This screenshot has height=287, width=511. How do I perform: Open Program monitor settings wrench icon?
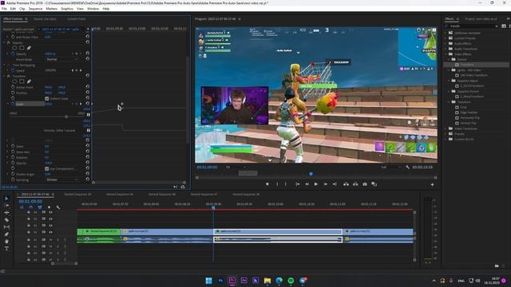[x=407, y=167]
